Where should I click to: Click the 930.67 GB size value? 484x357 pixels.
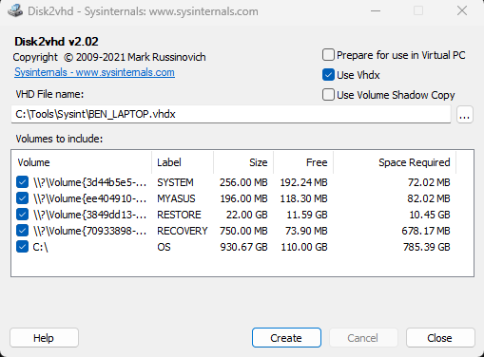point(243,247)
